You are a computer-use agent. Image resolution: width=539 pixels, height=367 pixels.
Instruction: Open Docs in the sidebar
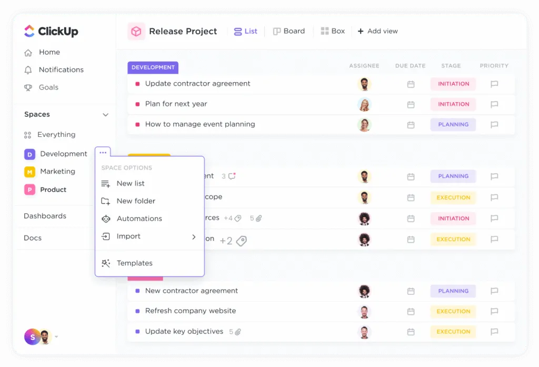[33, 238]
